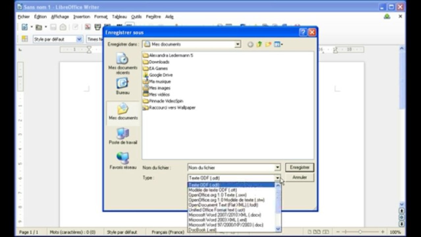Select the EA Games folder
The image size is (421, 237).
pos(155,68)
